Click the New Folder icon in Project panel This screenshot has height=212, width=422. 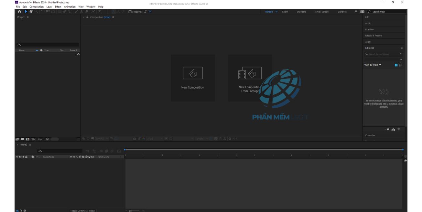tap(22, 139)
